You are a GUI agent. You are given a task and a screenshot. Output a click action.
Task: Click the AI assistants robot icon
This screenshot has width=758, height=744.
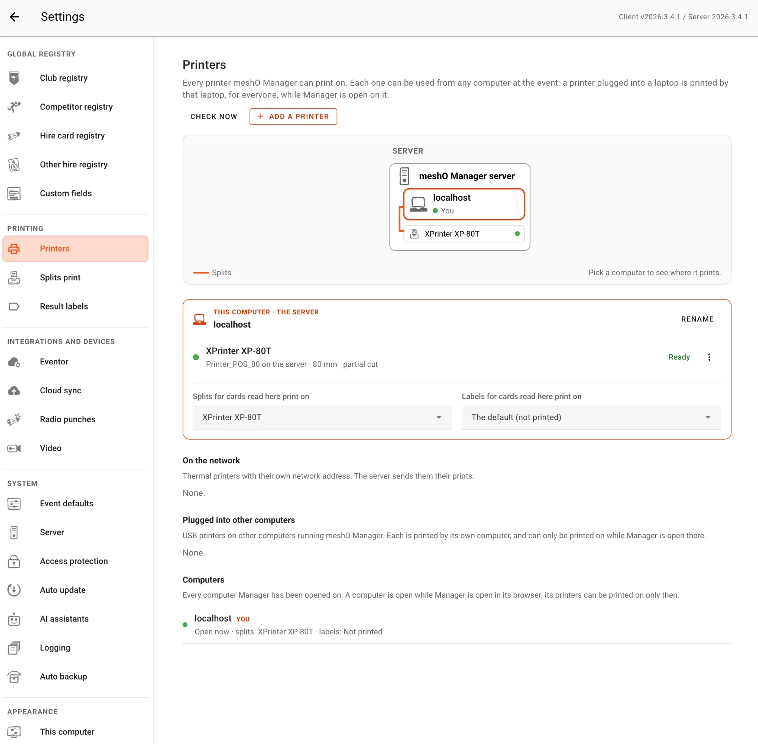click(14, 619)
